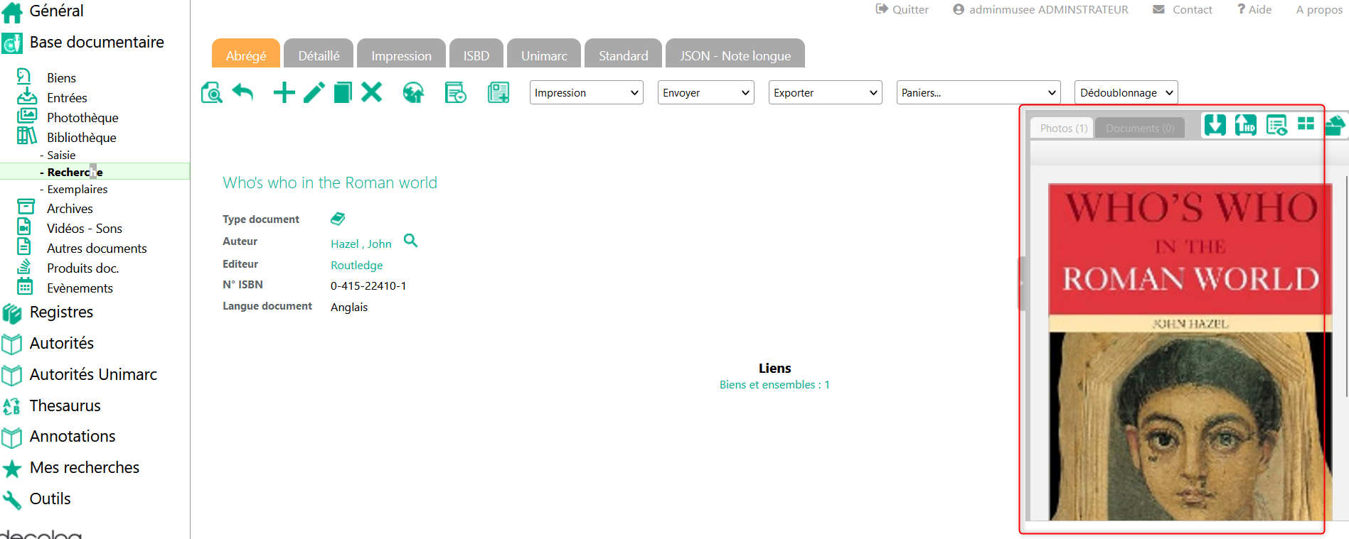Viewport: 1349px width, 539px height.
Task: Open the Entrées menu entry
Action: [x=67, y=97]
